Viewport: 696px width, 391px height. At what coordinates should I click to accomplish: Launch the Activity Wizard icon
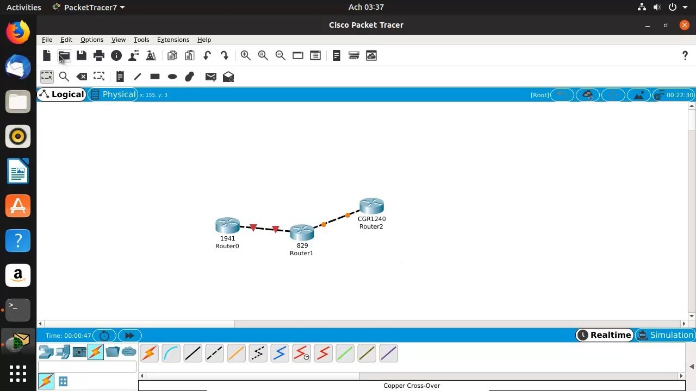tap(151, 55)
